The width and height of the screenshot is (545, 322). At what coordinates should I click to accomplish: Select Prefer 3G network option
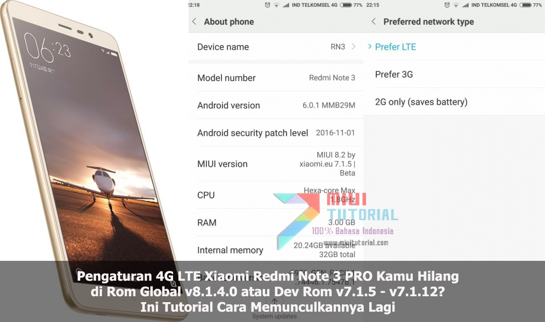point(454,74)
